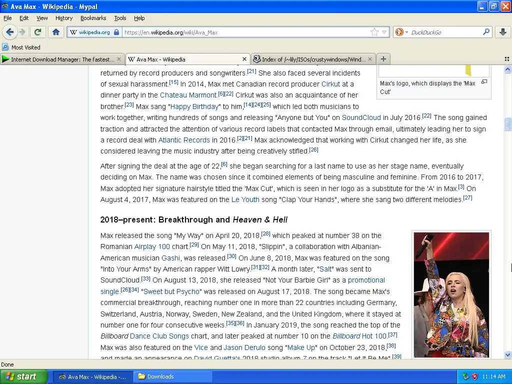512x384 pixels.
Task: Open a new tab with plus button
Action: [x=383, y=59]
